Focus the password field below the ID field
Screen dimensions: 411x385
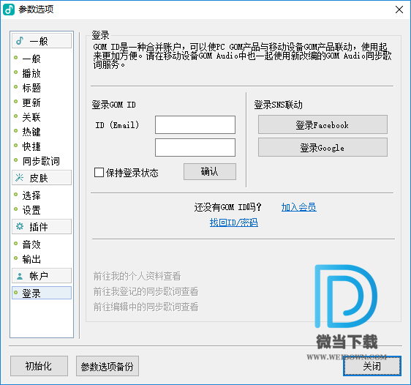click(195, 148)
